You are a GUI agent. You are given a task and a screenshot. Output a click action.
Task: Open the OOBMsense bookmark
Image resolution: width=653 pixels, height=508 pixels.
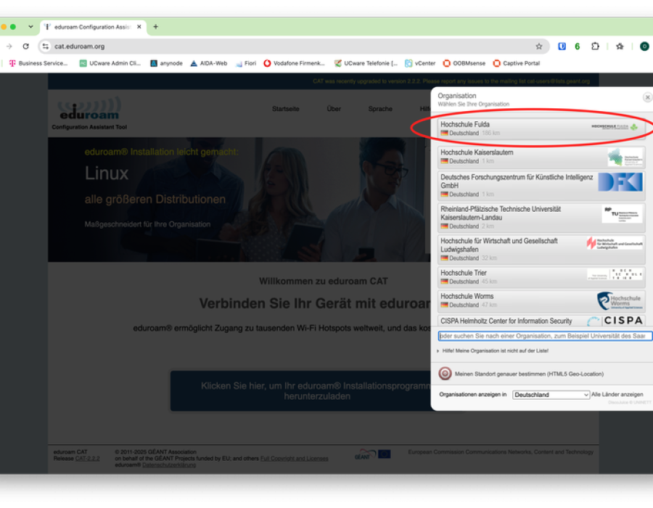(x=464, y=63)
